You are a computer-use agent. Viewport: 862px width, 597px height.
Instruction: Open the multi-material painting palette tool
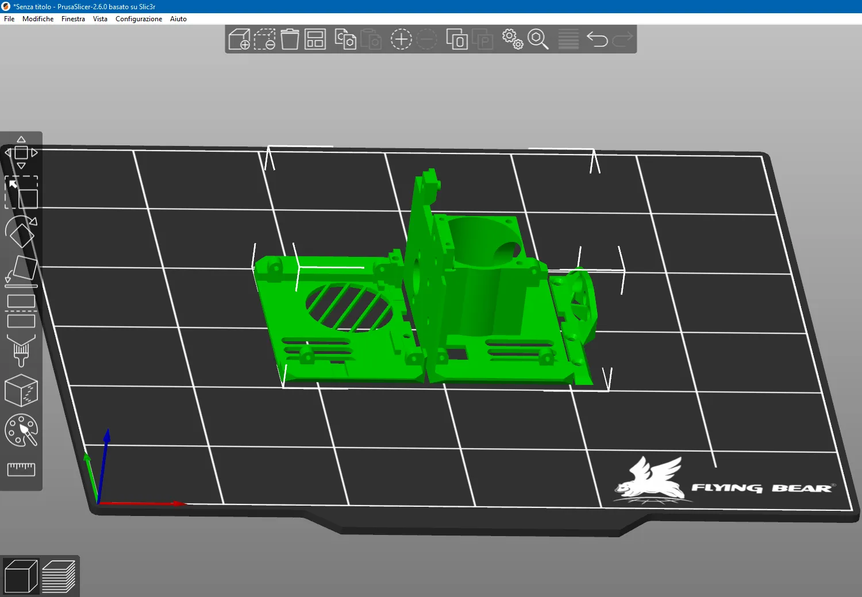tap(21, 430)
